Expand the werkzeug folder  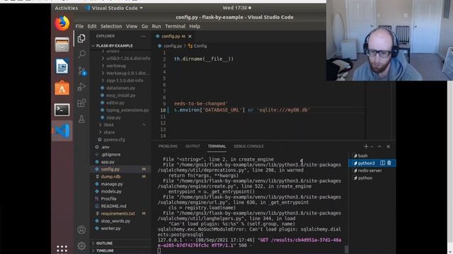click(116, 66)
